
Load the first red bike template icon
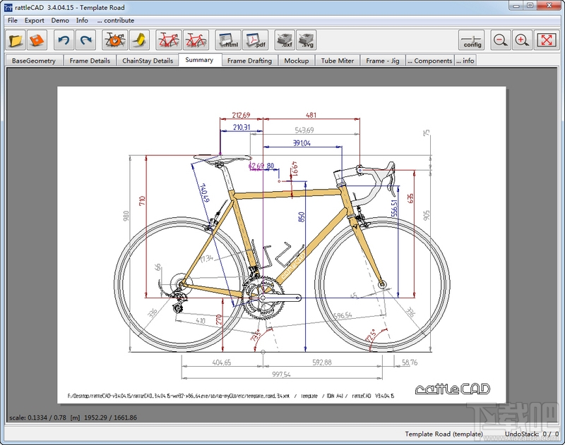[x=169, y=40]
